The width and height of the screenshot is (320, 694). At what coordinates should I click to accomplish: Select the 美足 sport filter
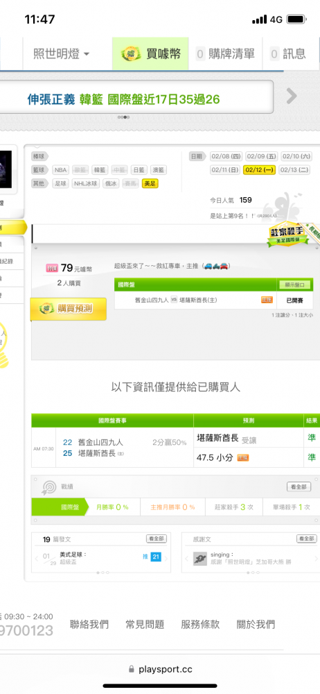tap(150, 183)
